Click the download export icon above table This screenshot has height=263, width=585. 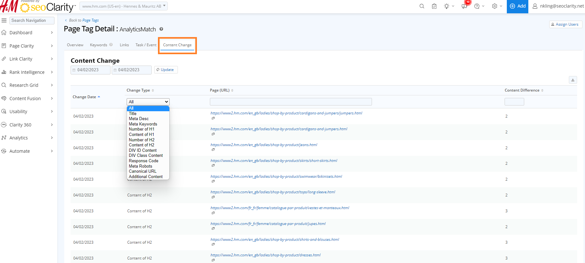pos(573,80)
